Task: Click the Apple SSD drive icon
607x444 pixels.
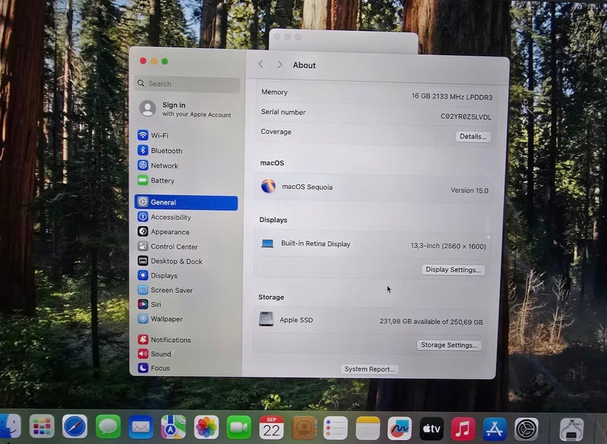Action: (x=266, y=319)
